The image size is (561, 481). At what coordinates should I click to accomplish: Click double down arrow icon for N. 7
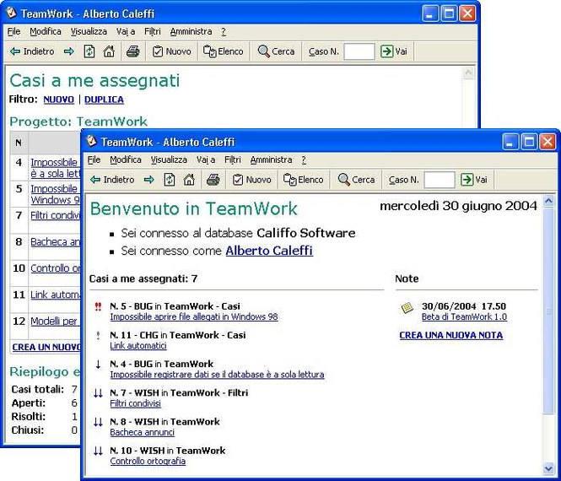click(x=98, y=393)
